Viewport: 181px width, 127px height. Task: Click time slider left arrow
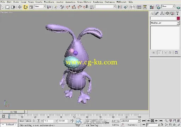1,112
